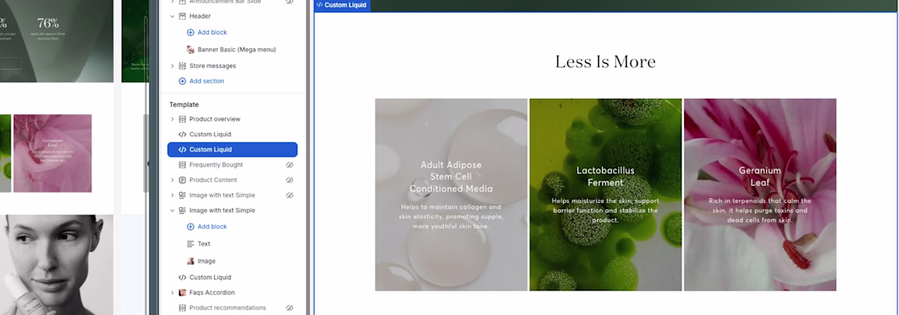
Task: Click the code icon in the preview's Custom Liquid tag
Action: click(x=320, y=5)
